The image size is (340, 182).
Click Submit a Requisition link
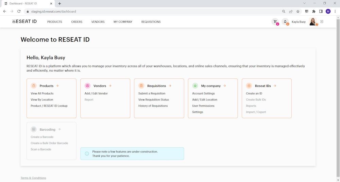pos(152,93)
